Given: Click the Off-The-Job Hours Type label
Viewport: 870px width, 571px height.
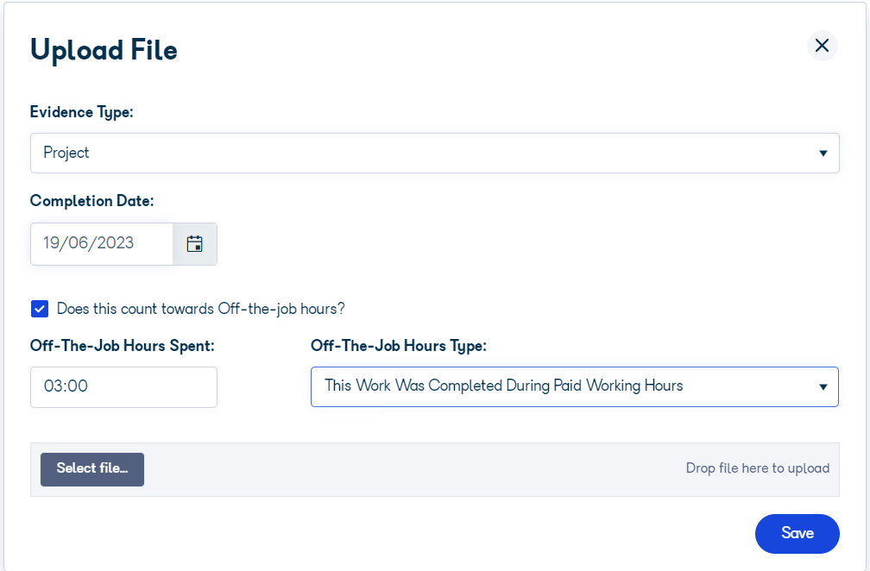Looking at the screenshot, I should click(398, 346).
